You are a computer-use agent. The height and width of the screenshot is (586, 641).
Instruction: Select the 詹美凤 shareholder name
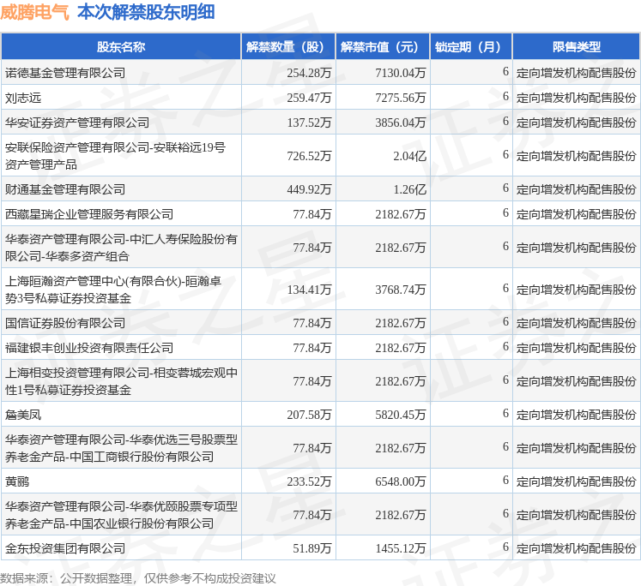[x=23, y=416]
